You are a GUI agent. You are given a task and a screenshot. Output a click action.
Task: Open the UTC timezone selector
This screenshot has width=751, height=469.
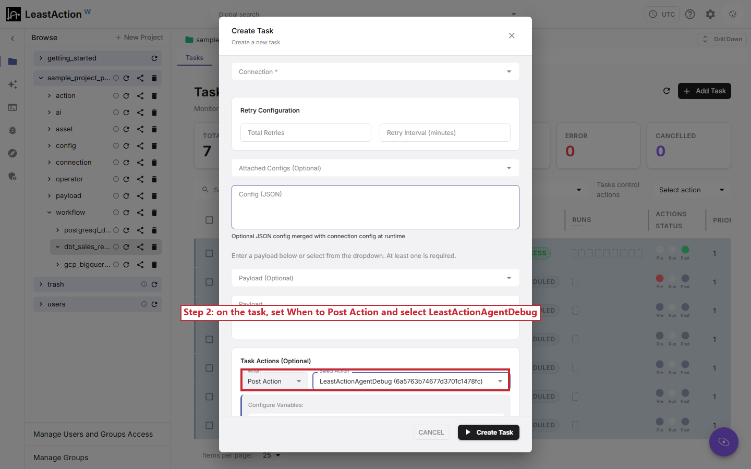tap(662, 15)
